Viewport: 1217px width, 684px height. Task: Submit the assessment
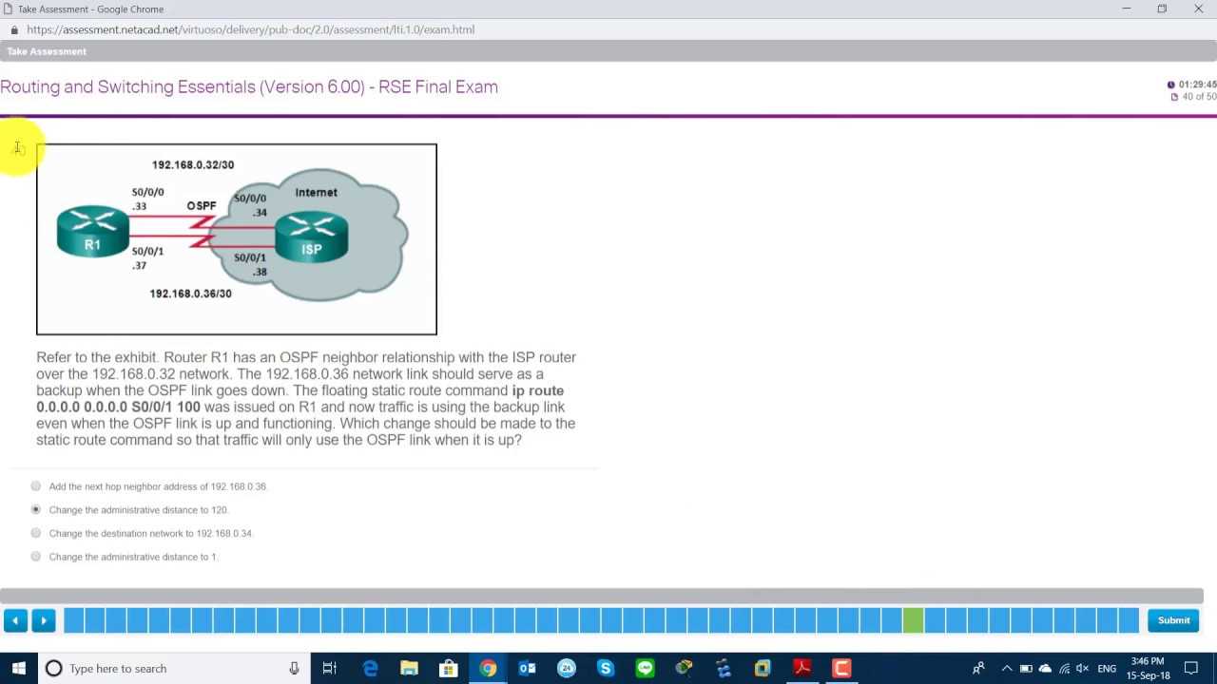click(x=1173, y=620)
